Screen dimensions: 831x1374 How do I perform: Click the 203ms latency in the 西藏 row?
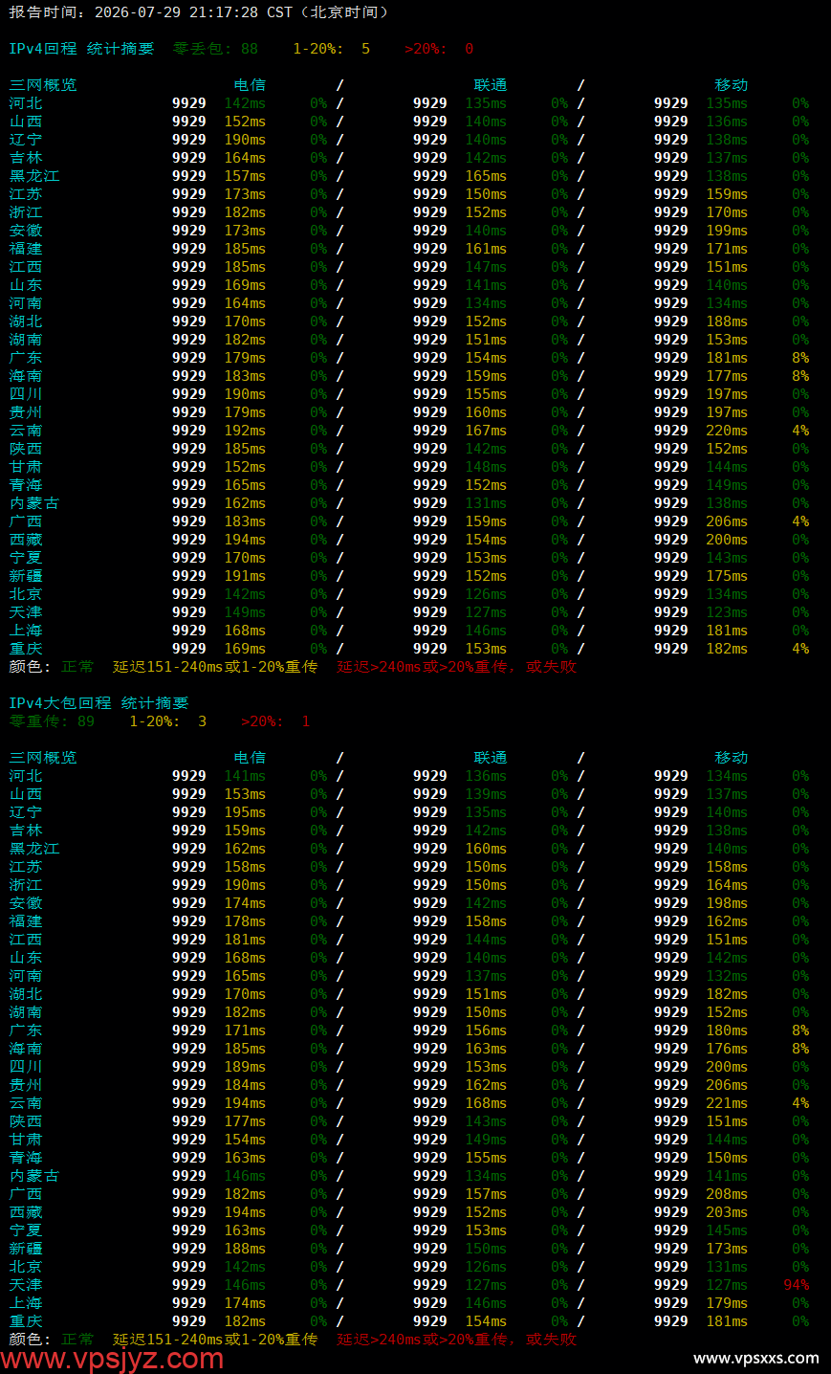(x=727, y=1212)
